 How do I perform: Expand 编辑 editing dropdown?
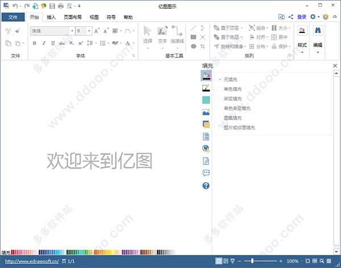click(x=318, y=52)
